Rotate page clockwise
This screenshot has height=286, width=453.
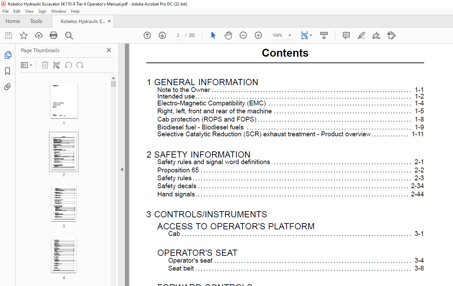(x=80, y=65)
